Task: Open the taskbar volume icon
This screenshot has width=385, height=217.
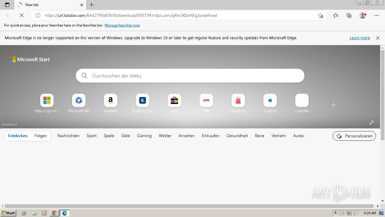Action: (342, 213)
